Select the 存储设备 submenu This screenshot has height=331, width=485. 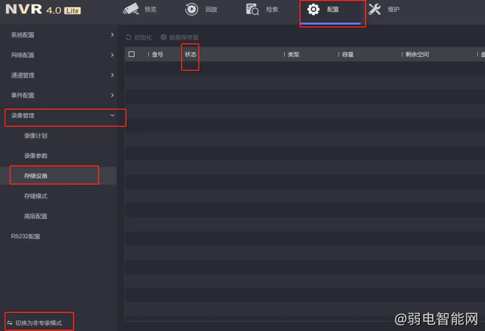58,176
